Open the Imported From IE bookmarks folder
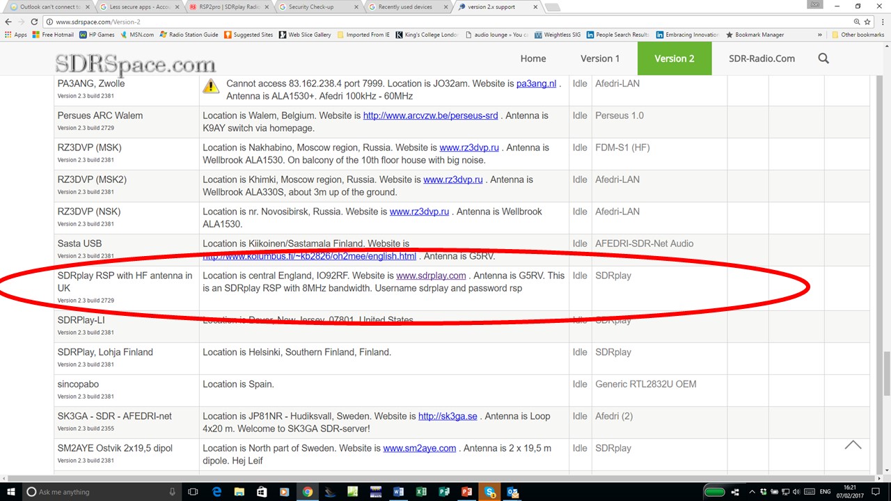 pyautogui.click(x=363, y=35)
